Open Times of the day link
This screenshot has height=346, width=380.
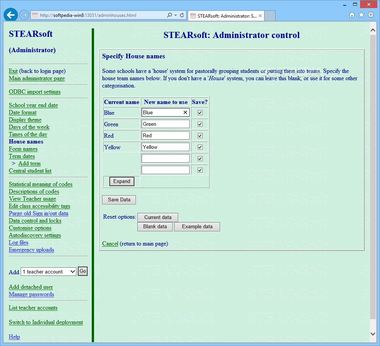(28, 134)
